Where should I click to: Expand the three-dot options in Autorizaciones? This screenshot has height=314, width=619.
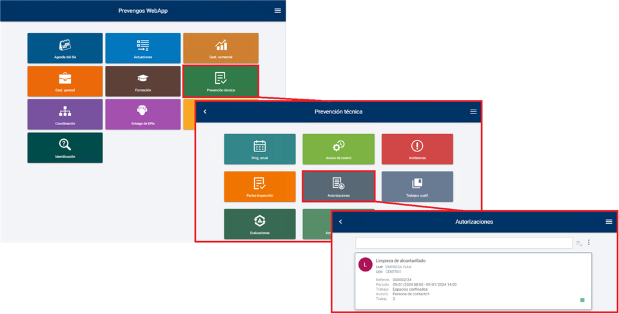589,242
